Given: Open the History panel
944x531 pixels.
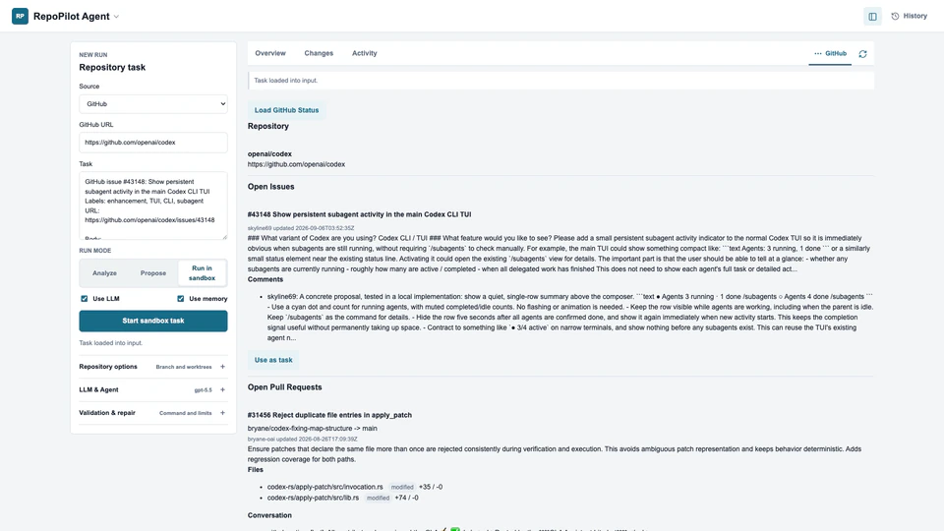Looking at the screenshot, I should [x=909, y=17].
